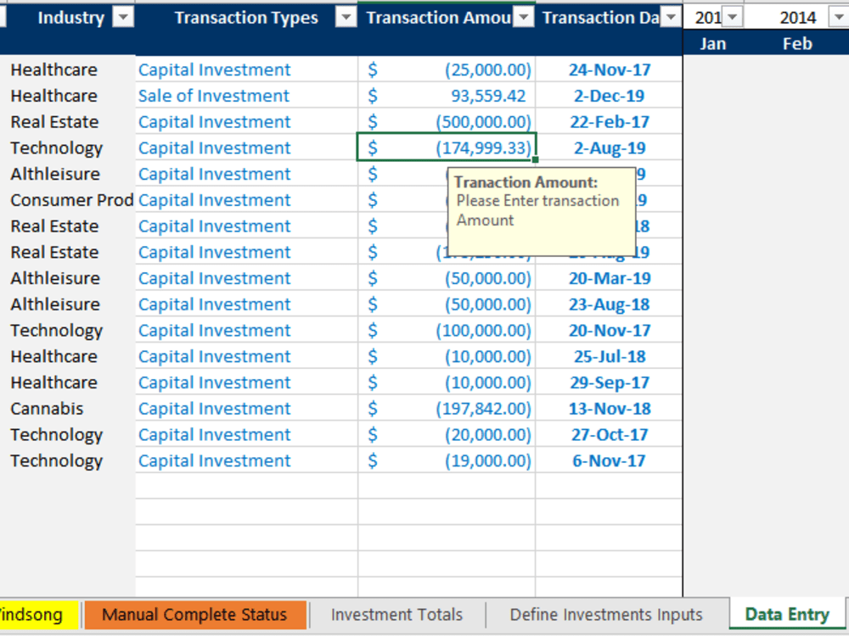Click the Sale of Investment entry
The height and width of the screenshot is (636, 849).
click(213, 95)
